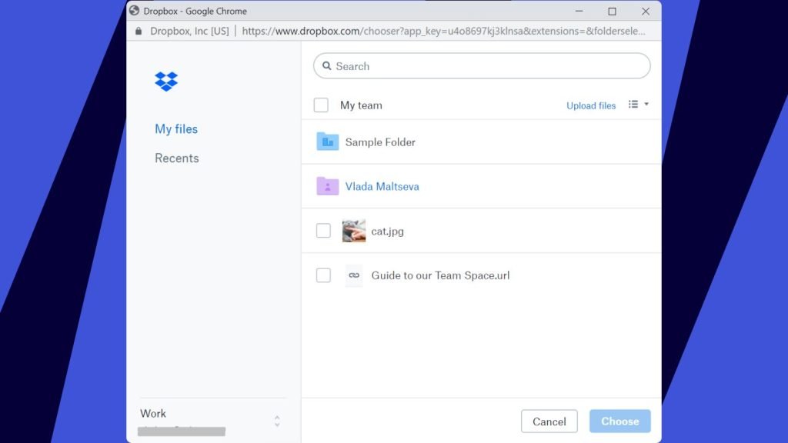Click the magnifying glass search icon
Viewport: 788px width, 443px height.
tap(327, 66)
